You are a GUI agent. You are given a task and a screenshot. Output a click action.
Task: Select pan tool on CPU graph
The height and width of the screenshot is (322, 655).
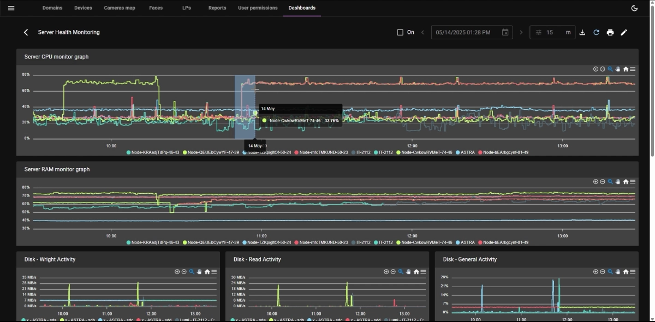coord(618,69)
